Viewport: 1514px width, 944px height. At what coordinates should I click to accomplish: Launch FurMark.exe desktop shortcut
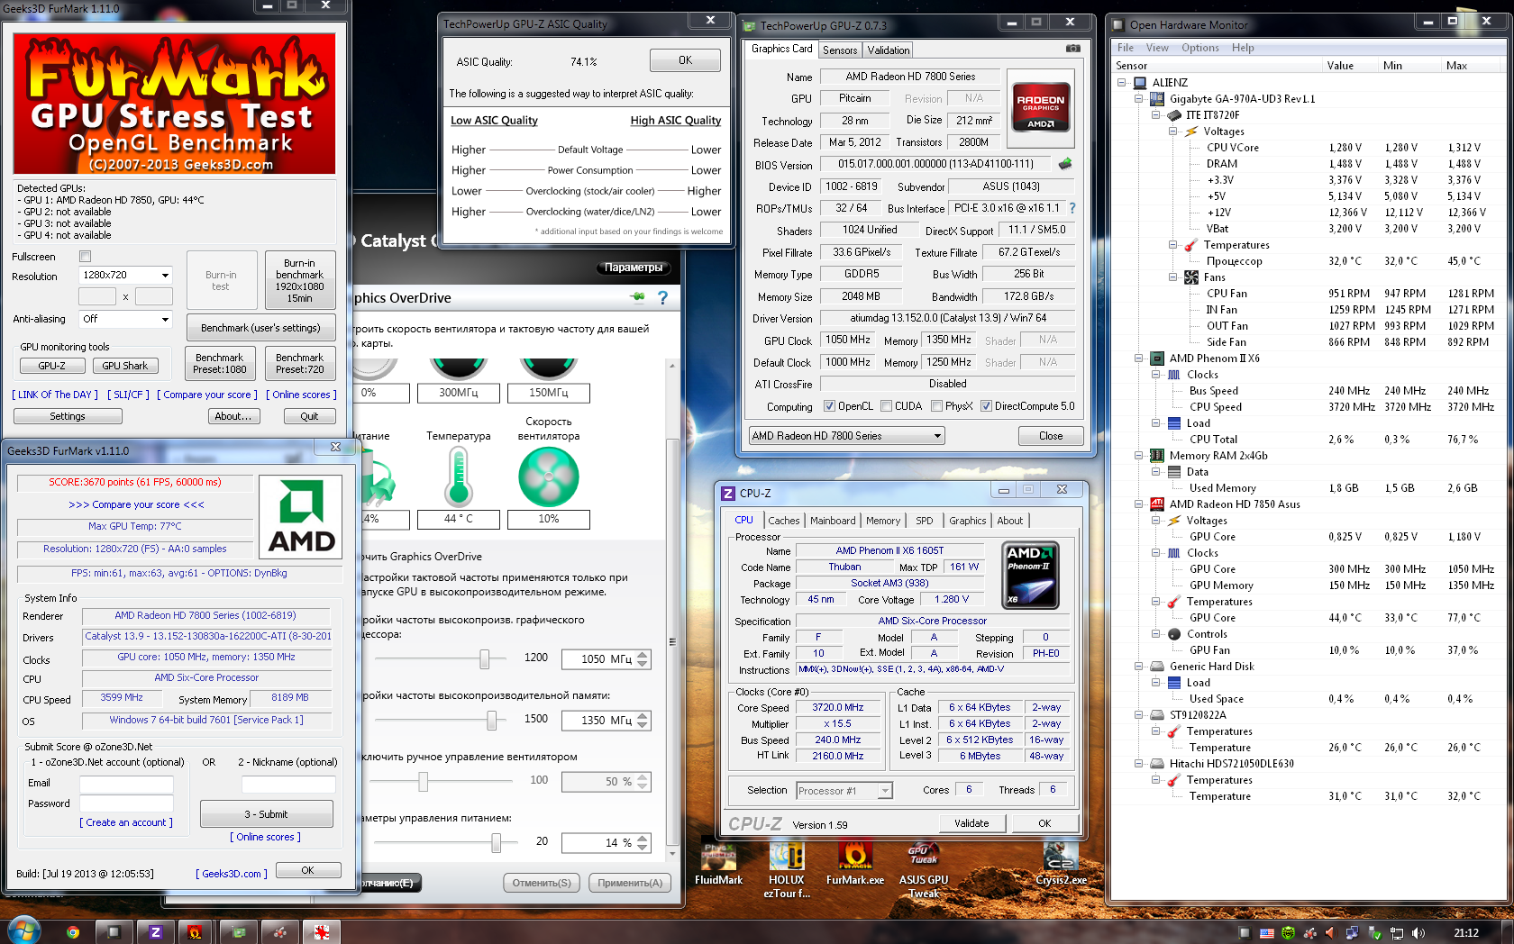coord(855,862)
